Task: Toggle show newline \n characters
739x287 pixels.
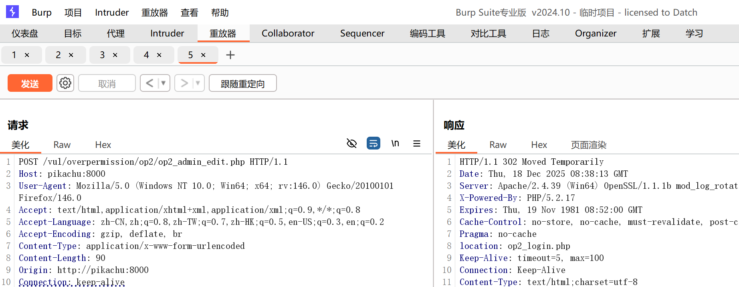Action: (x=395, y=143)
